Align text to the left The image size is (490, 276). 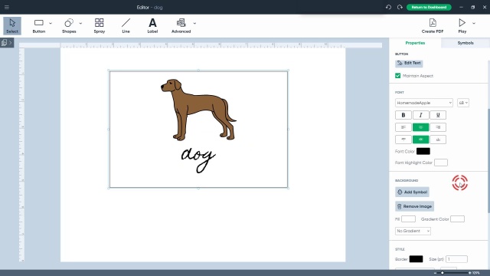coord(403,127)
